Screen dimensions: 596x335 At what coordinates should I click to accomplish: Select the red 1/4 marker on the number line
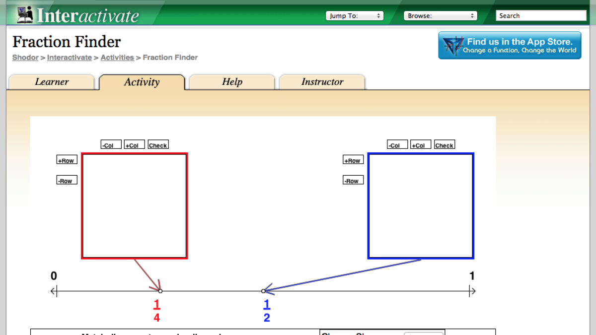[x=160, y=290]
